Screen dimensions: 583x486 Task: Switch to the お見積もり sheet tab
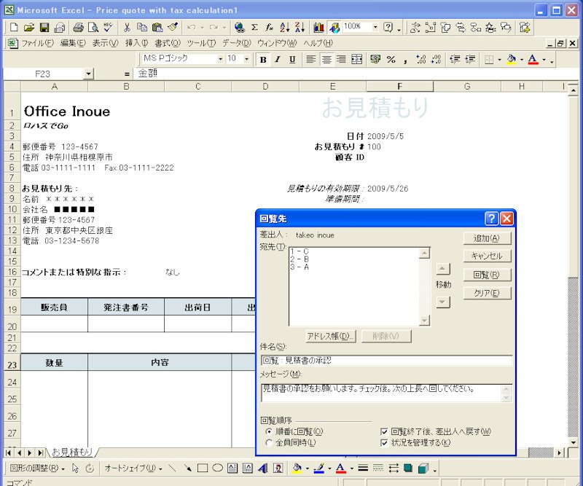coord(71,452)
